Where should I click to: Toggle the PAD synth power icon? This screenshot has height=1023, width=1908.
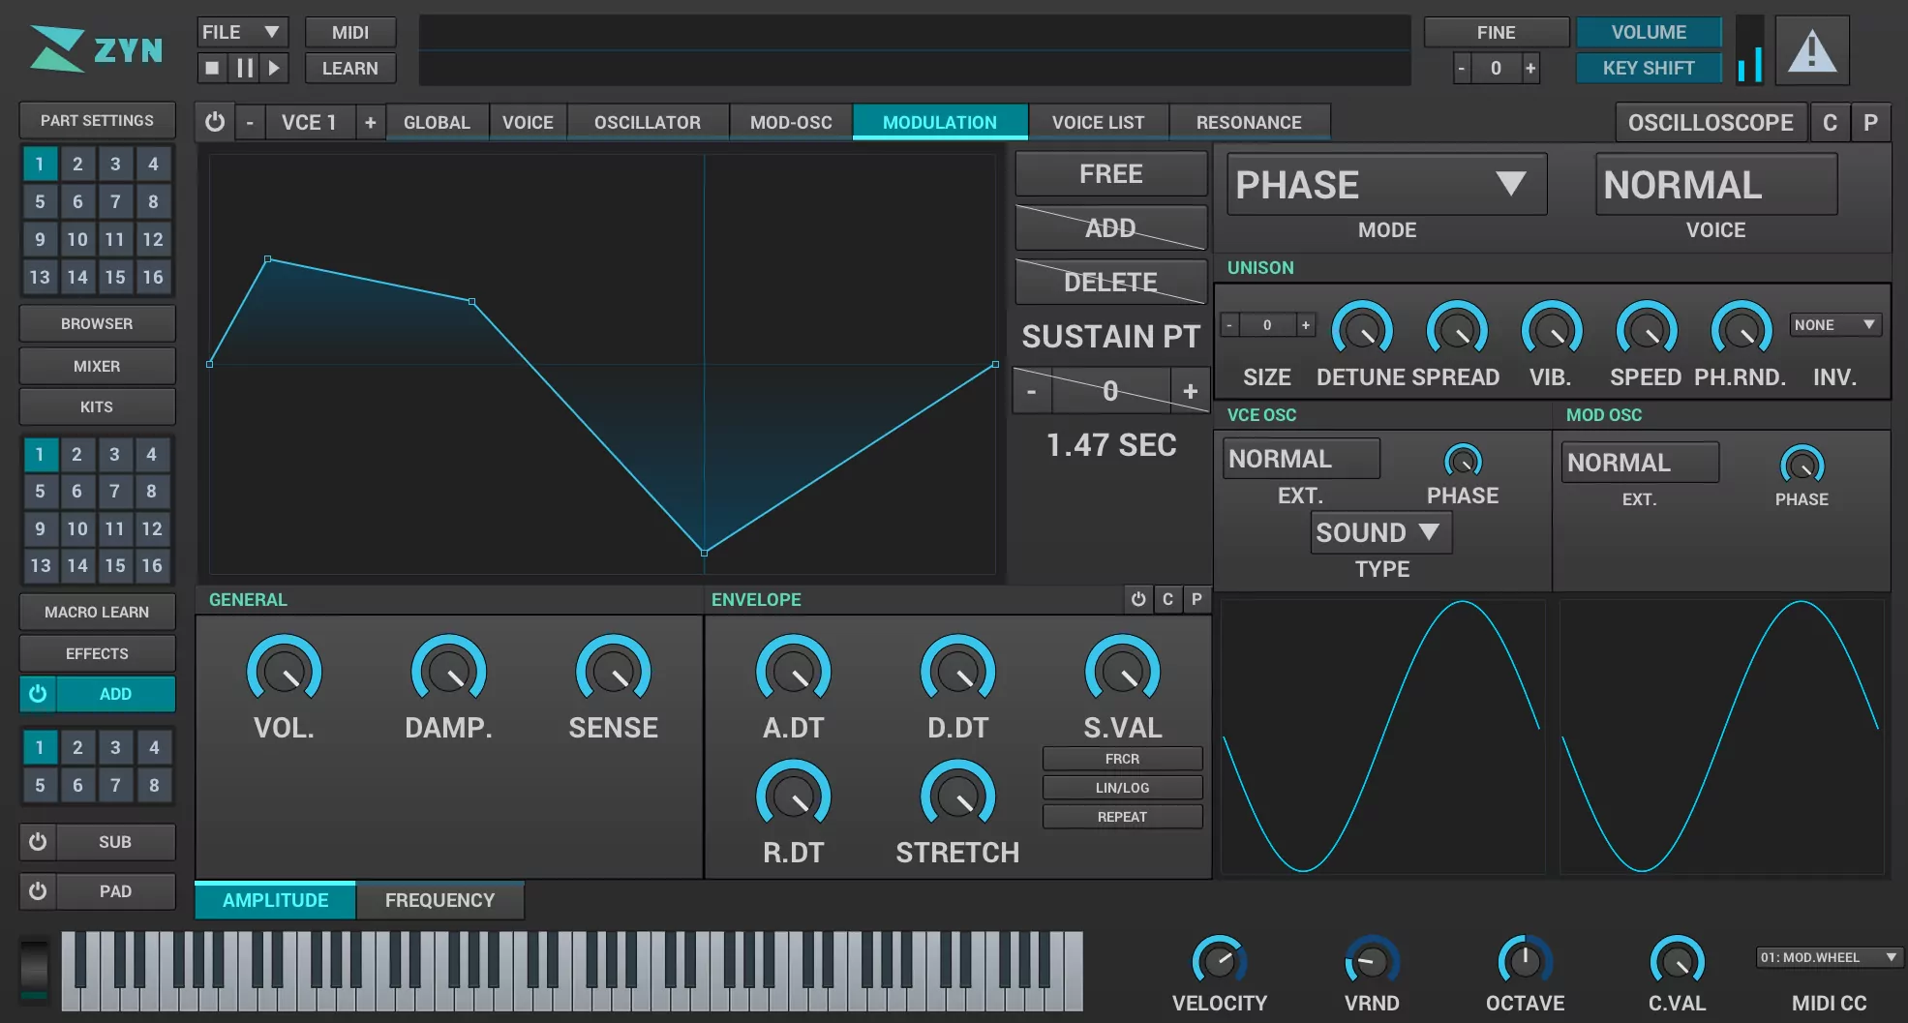click(38, 891)
